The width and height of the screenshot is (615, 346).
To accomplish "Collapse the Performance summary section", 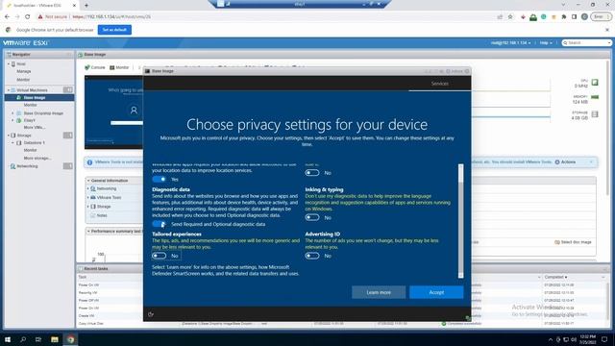I will (x=88, y=232).
